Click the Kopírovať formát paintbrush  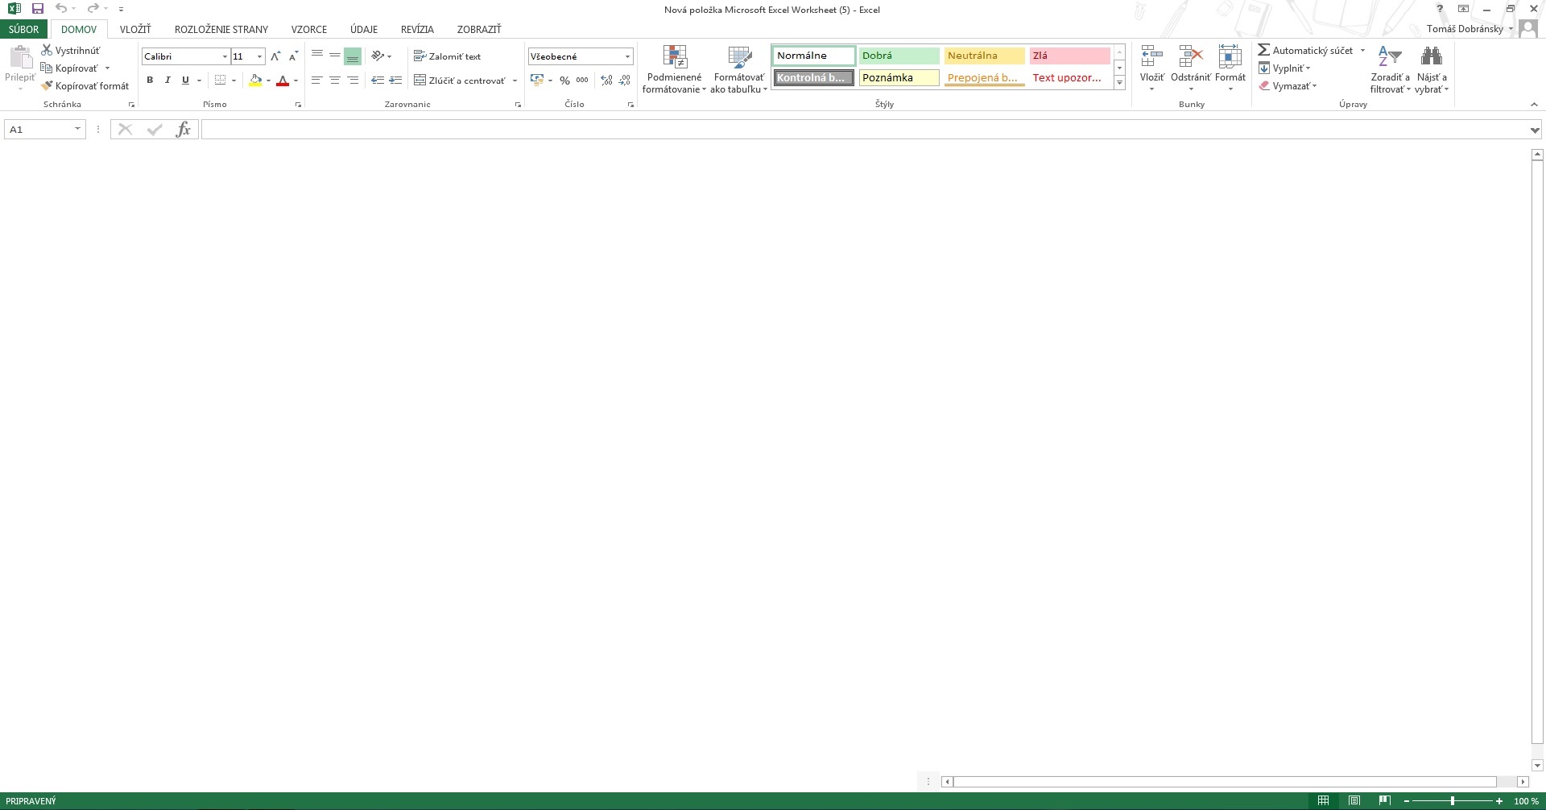point(48,86)
